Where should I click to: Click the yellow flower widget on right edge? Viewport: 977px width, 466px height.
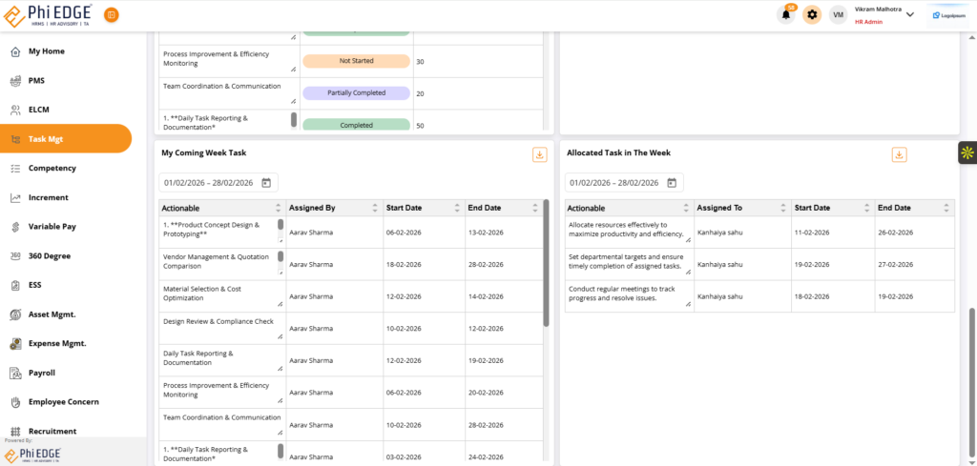point(967,152)
